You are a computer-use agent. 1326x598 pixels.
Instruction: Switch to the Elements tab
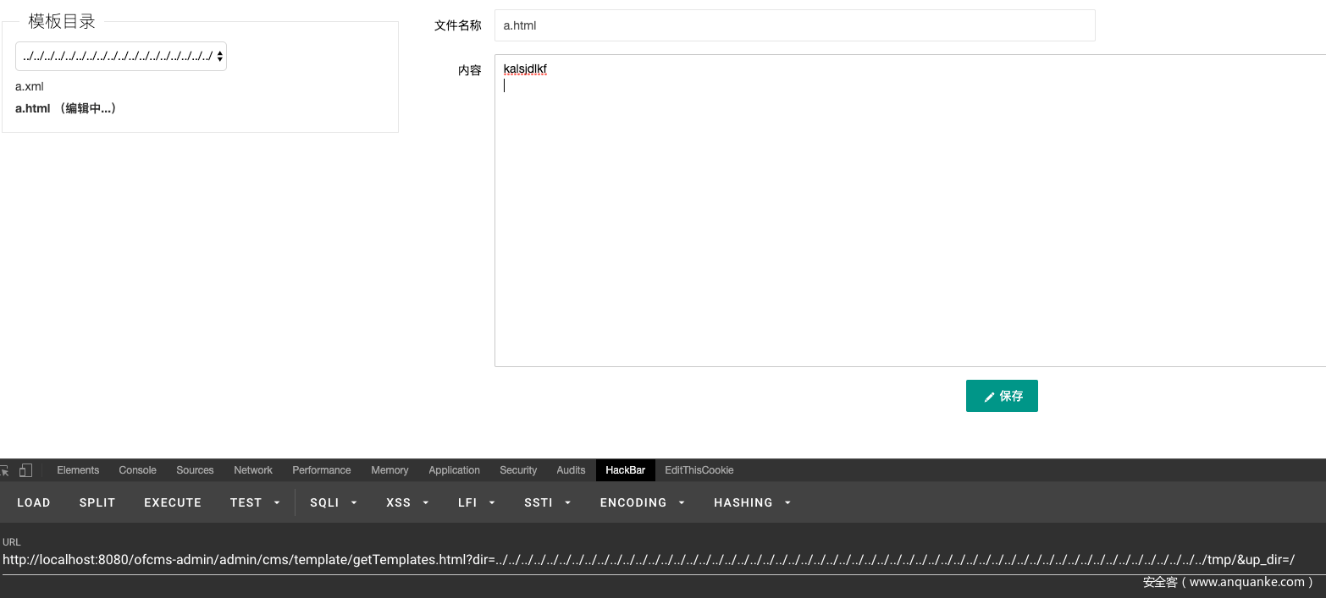pos(78,470)
